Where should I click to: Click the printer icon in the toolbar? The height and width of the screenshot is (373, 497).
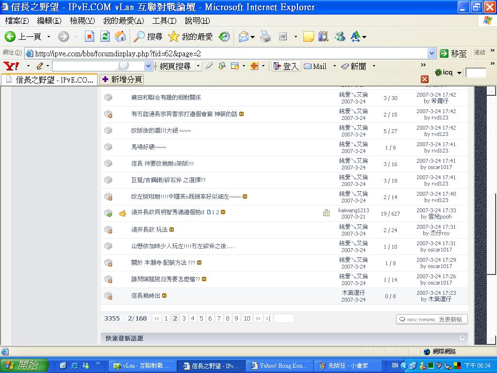(265, 36)
